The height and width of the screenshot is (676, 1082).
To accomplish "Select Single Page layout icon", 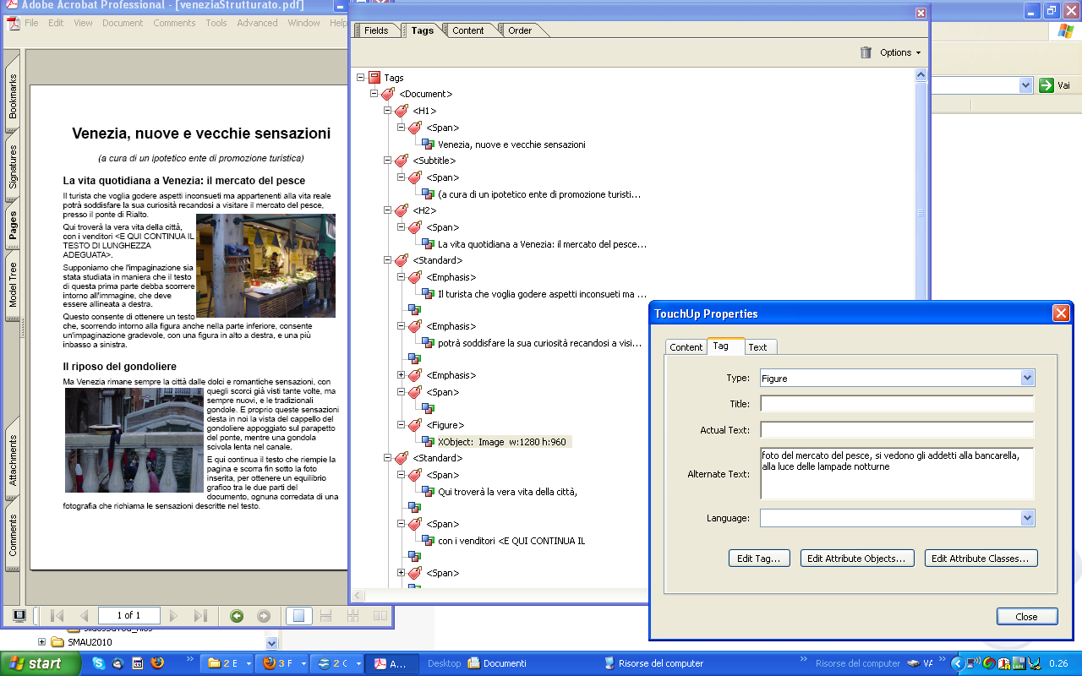I will coord(298,615).
